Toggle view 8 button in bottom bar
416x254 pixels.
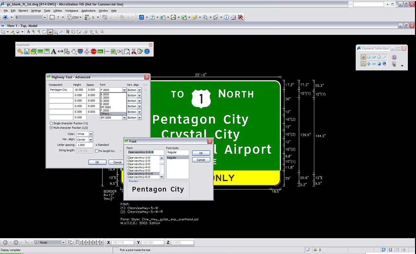(101, 243)
